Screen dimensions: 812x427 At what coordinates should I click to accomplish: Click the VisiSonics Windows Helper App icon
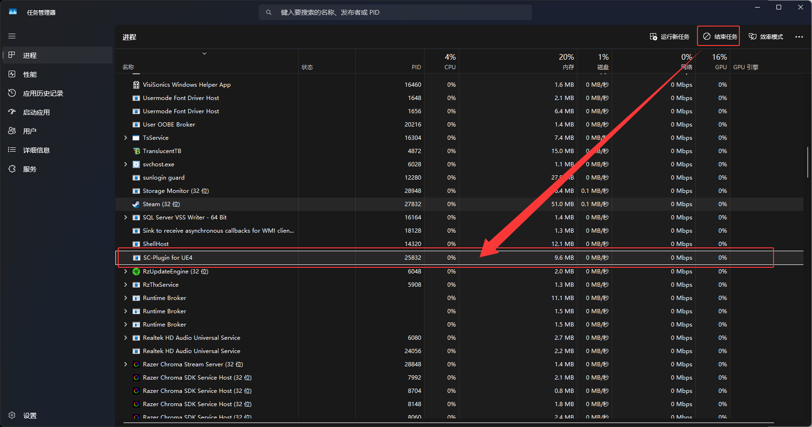click(x=136, y=85)
